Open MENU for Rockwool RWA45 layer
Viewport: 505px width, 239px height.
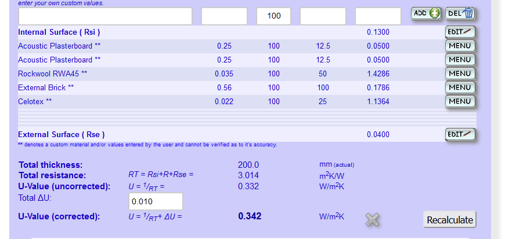coord(460,73)
